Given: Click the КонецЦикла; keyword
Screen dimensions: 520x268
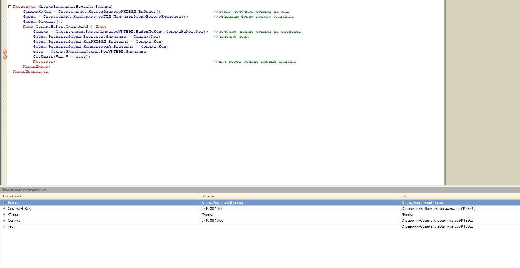Looking at the screenshot, I should tap(37, 67).
